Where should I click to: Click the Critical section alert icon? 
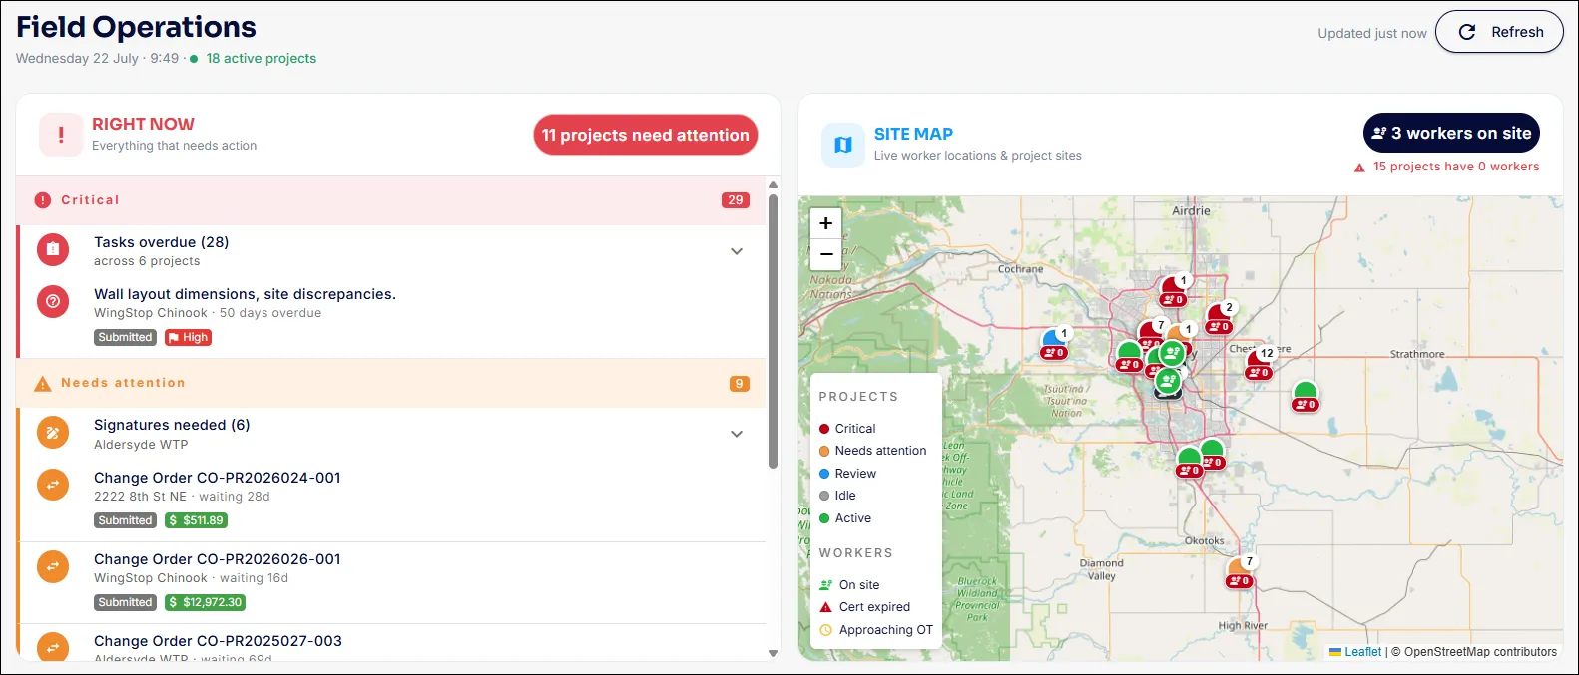pos(42,200)
